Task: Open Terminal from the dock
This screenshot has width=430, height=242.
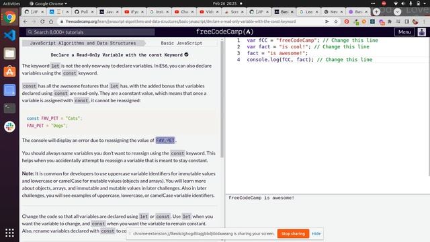Action: pyautogui.click(x=9, y=108)
